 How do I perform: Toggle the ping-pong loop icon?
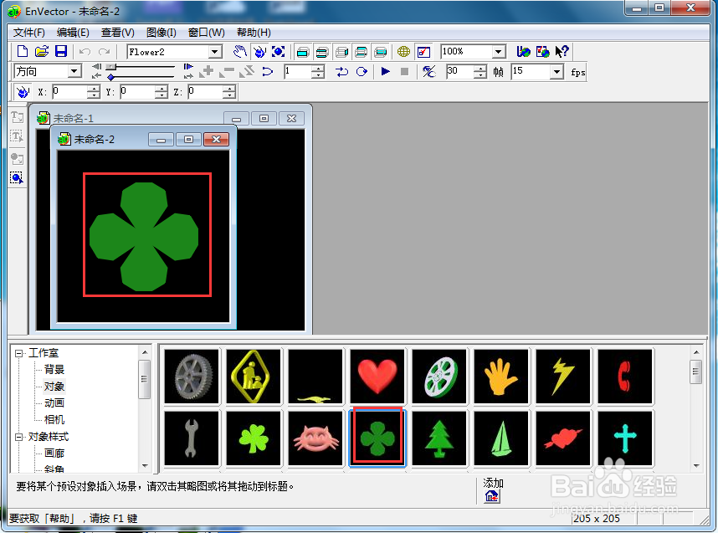pyautogui.click(x=341, y=71)
